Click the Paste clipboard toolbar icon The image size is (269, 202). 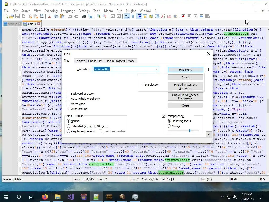tap(62, 16)
